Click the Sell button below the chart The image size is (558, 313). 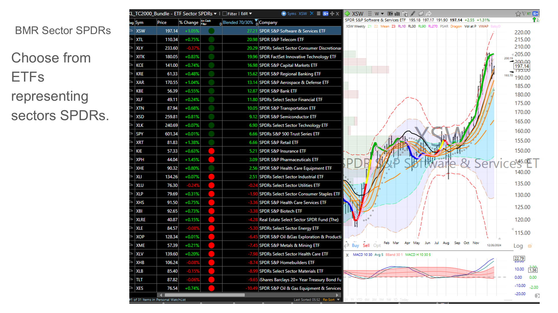(x=366, y=245)
